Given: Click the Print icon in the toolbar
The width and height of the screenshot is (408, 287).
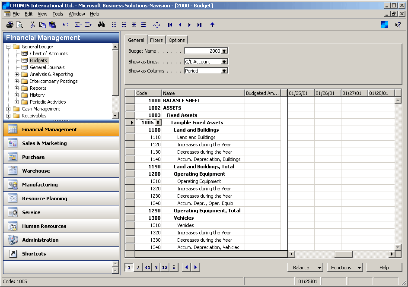Looking at the screenshot, I should pos(10,25).
